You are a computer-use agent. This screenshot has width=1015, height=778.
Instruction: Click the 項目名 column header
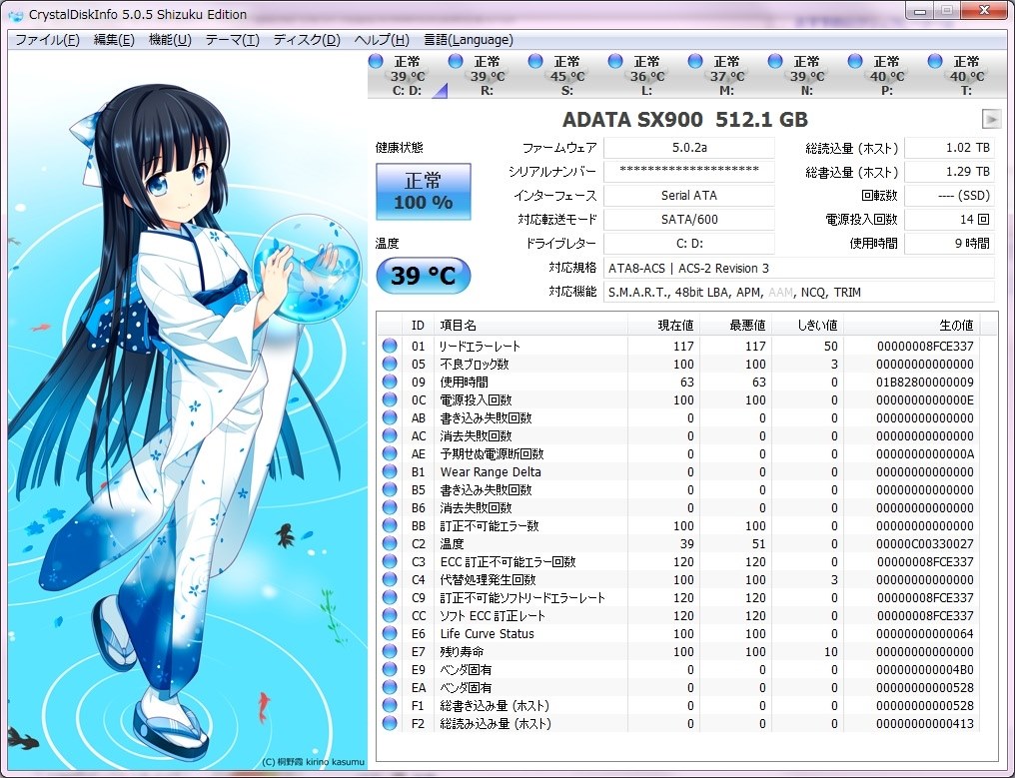coord(530,325)
